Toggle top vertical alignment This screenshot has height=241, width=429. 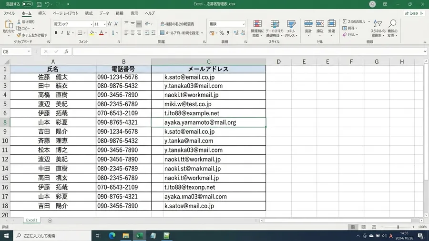pyautogui.click(x=126, y=24)
